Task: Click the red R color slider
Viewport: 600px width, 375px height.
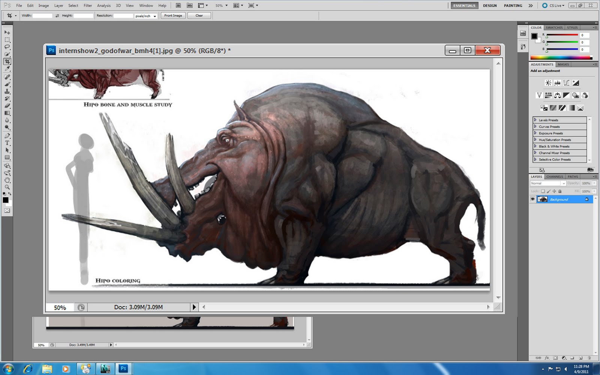Action: (562, 35)
